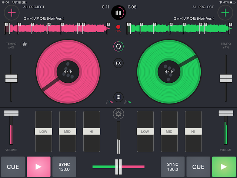Toggle the loop sync circular arrows icon
This screenshot has width=237, height=178.
pyautogui.click(x=118, y=46)
